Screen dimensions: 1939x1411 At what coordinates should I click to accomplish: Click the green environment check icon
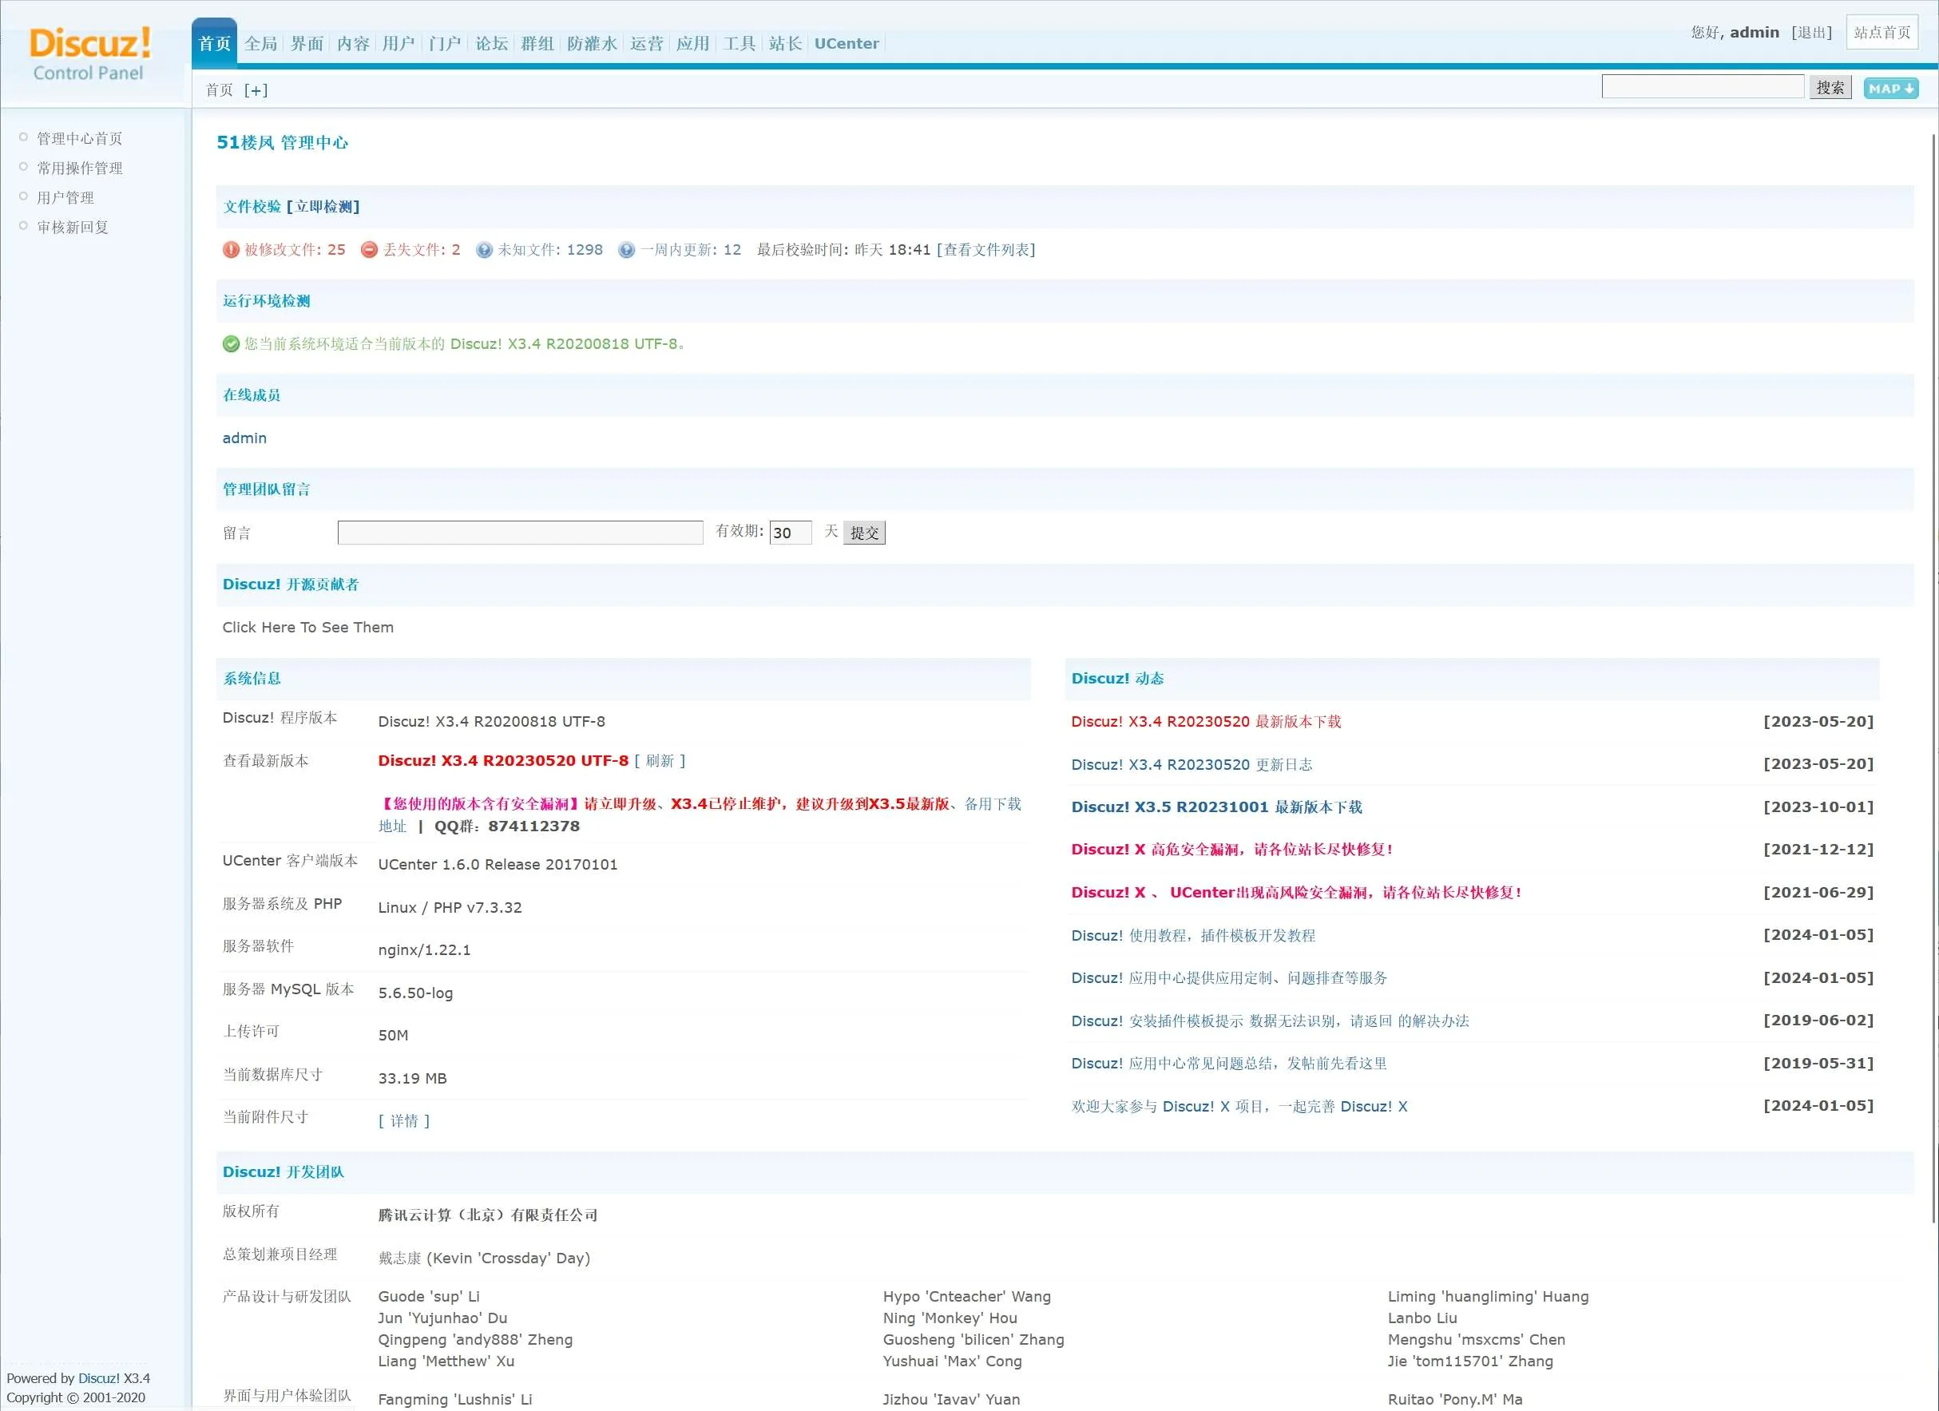click(x=231, y=343)
